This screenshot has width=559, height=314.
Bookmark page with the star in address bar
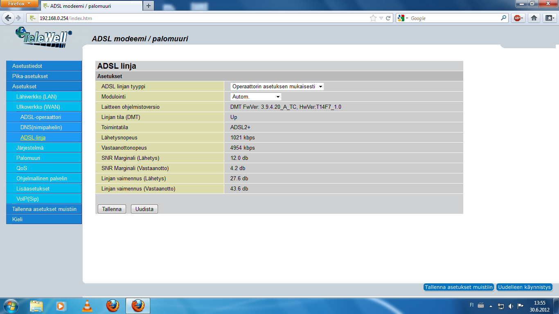(373, 18)
